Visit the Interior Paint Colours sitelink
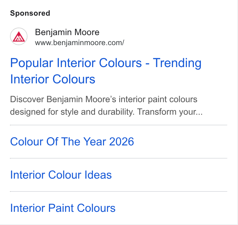The height and width of the screenshot is (225, 238). click(x=63, y=208)
